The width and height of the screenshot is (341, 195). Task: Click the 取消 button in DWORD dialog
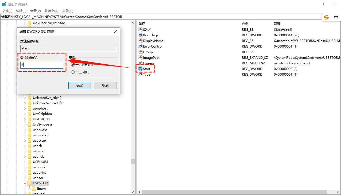tap(105, 85)
